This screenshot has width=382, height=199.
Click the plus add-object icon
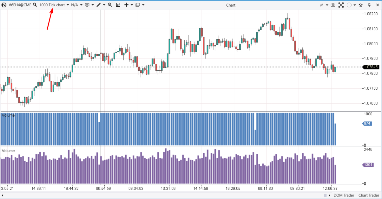coord(126,5)
